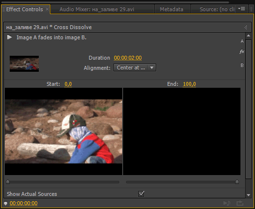Click the End percentage value
The image size is (255, 209).
tap(189, 84)
